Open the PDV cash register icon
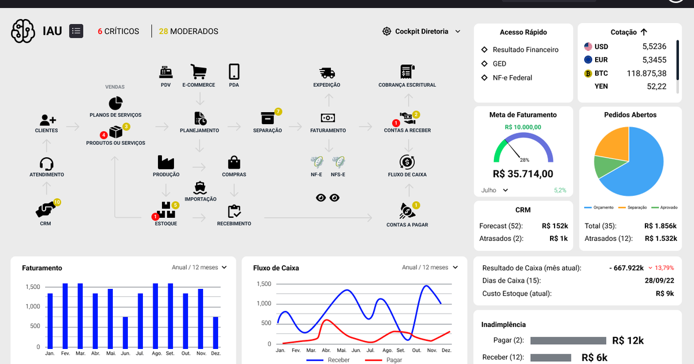This screenshot has height=364, width=694. [166, 72]
